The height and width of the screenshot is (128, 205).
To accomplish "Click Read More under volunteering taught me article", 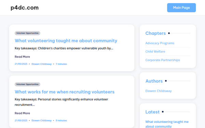I will [22, 57].
